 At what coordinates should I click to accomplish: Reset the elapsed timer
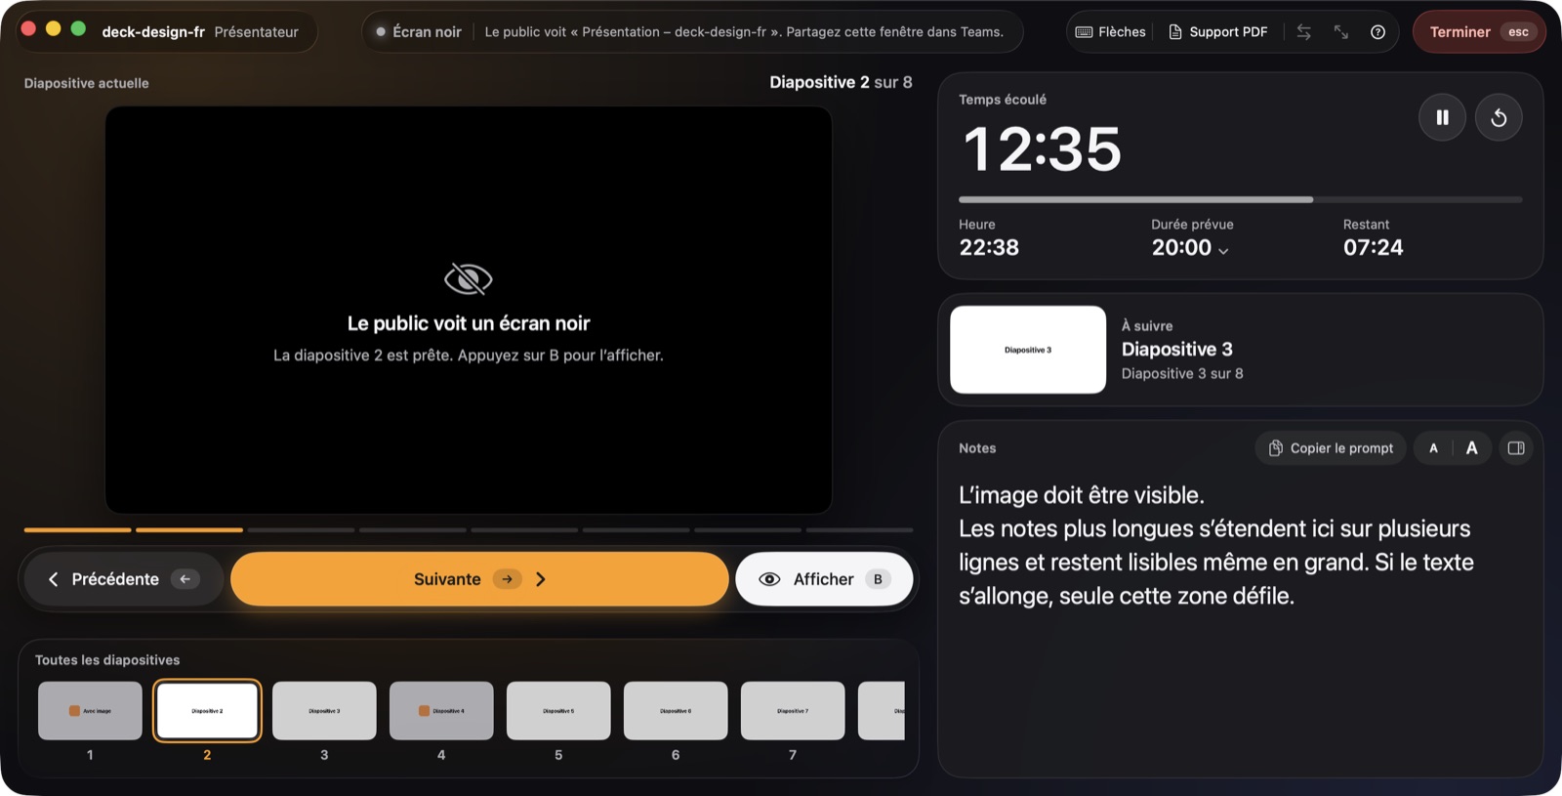[x=1499, y=117]
